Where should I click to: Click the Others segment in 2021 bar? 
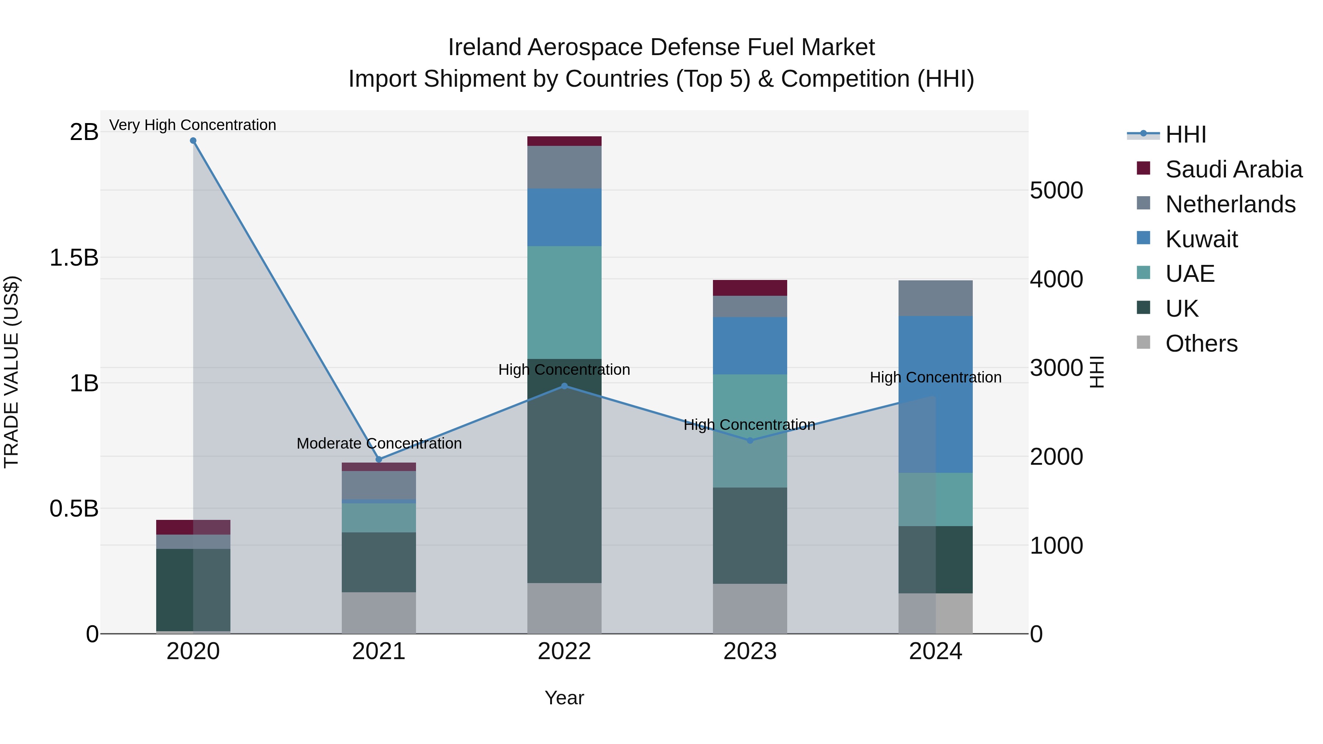(379, 613)
